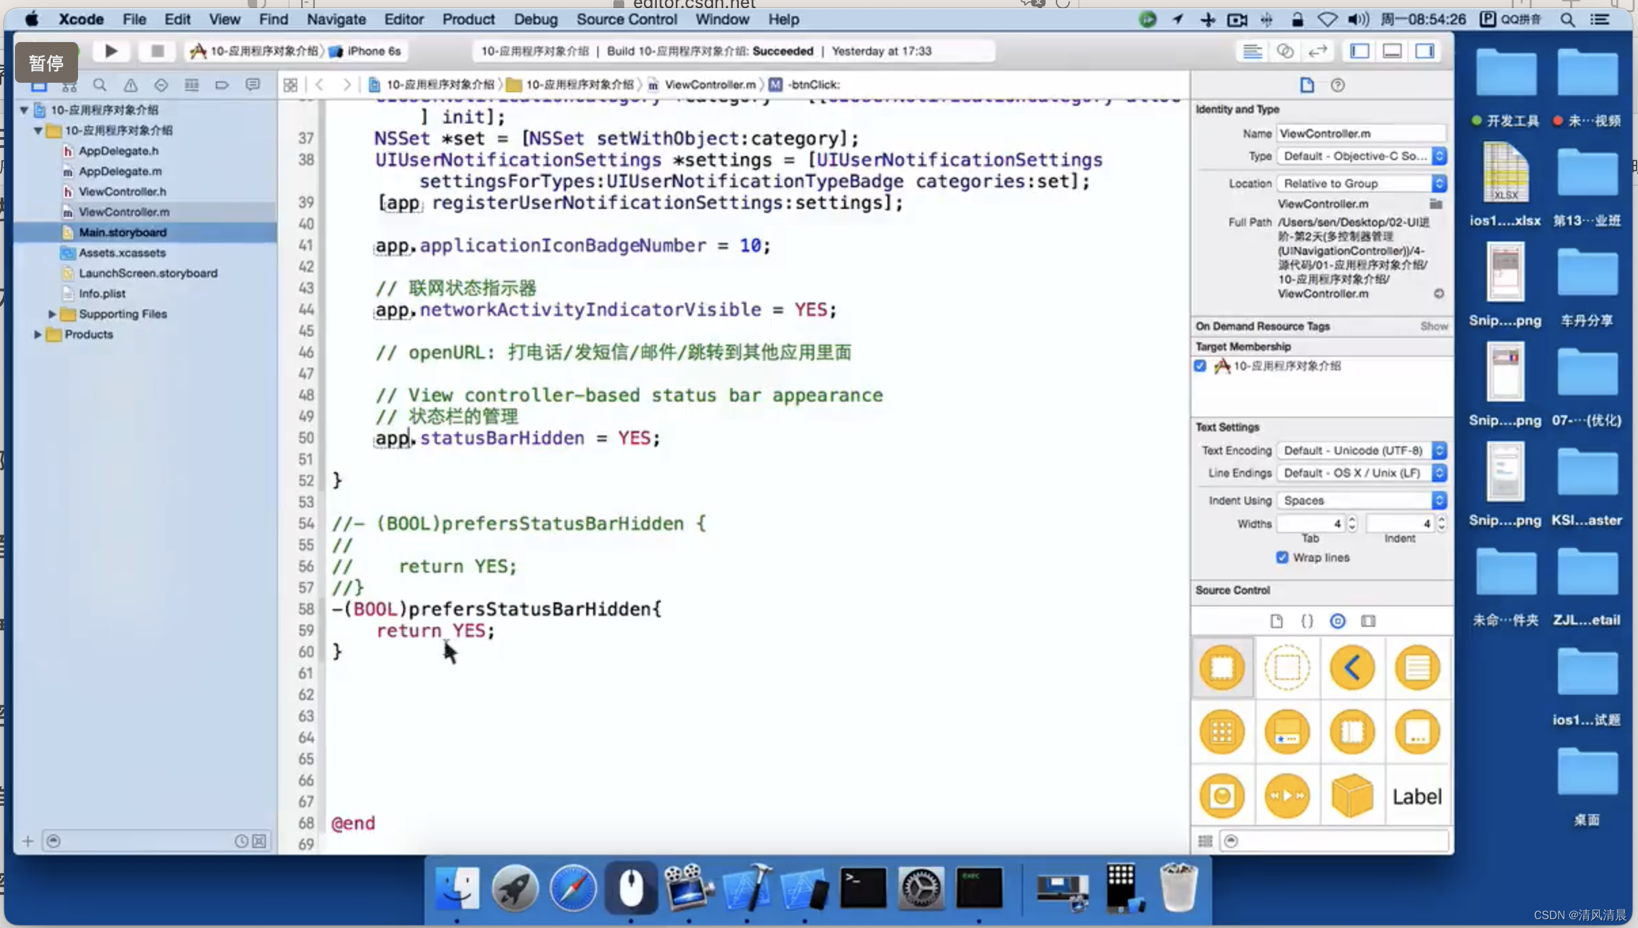
Task: Open the Debug menu
Action: (x=535, y=19)
